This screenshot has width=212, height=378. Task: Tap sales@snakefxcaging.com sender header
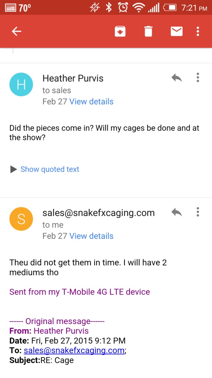99,213
